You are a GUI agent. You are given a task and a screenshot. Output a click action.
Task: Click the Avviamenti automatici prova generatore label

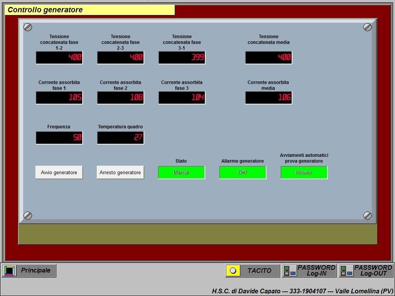304,158
